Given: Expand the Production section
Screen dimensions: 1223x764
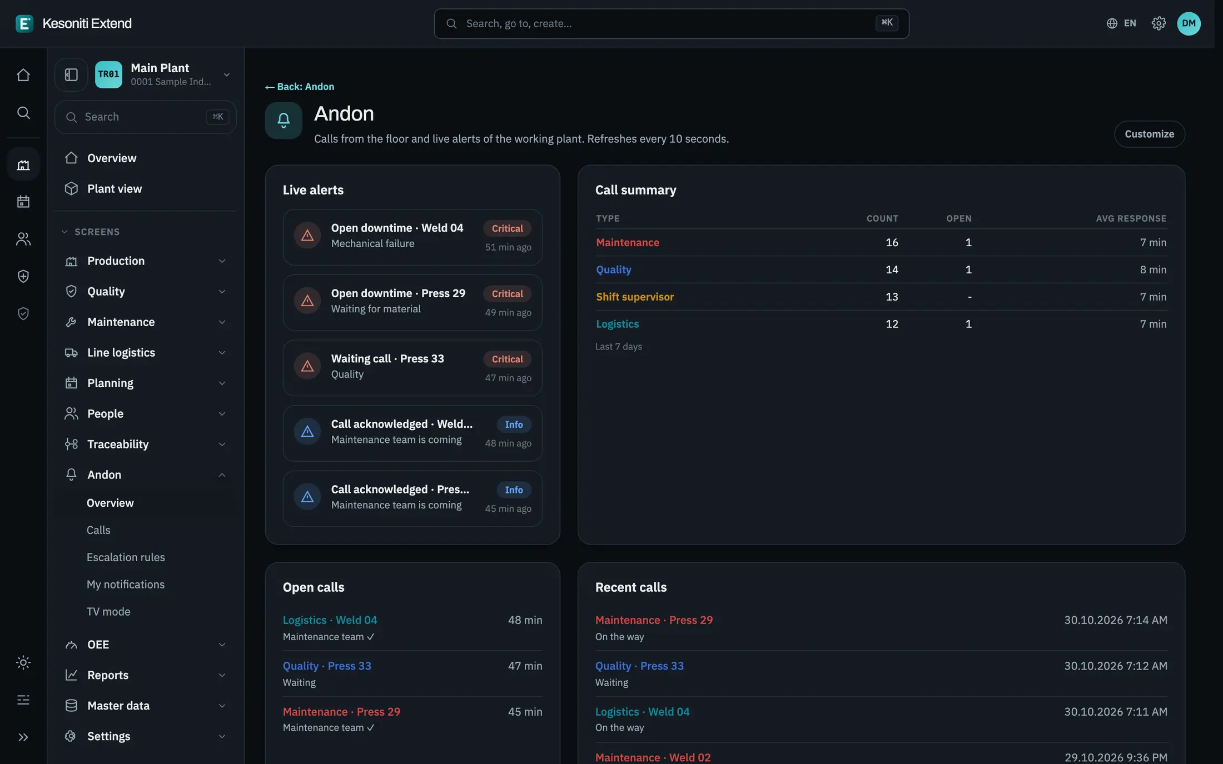Looking at the screenshot, I should [x=146, y=261].
